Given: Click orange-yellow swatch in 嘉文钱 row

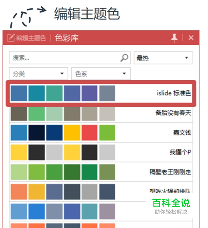Looking at the screenshot, I should (x=72, y=132).
